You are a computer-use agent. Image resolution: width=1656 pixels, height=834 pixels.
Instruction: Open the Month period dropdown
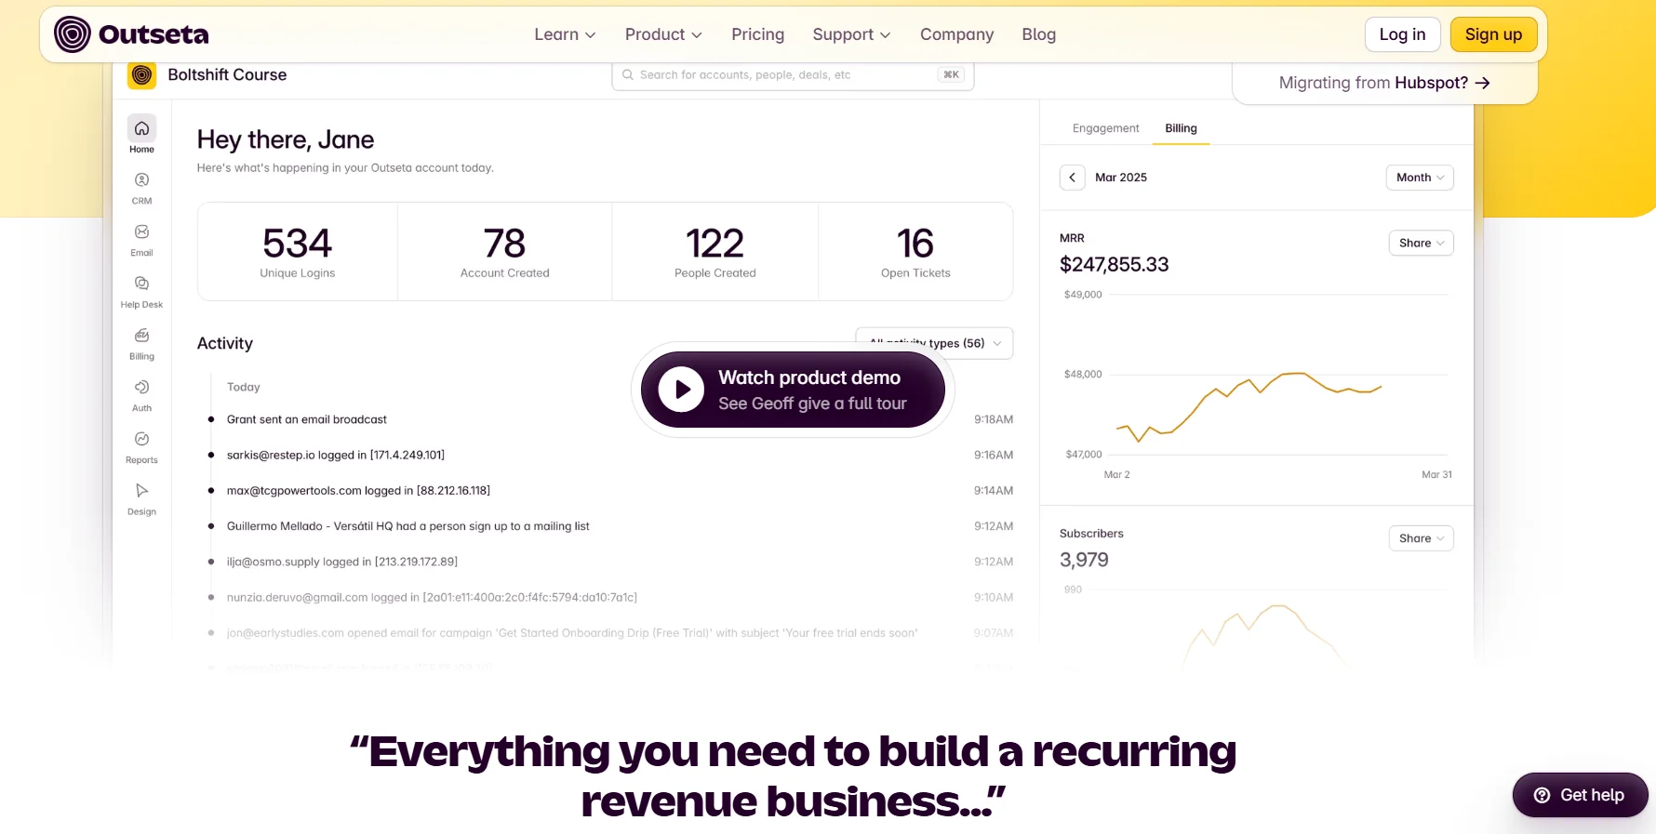coord(1419,178)
